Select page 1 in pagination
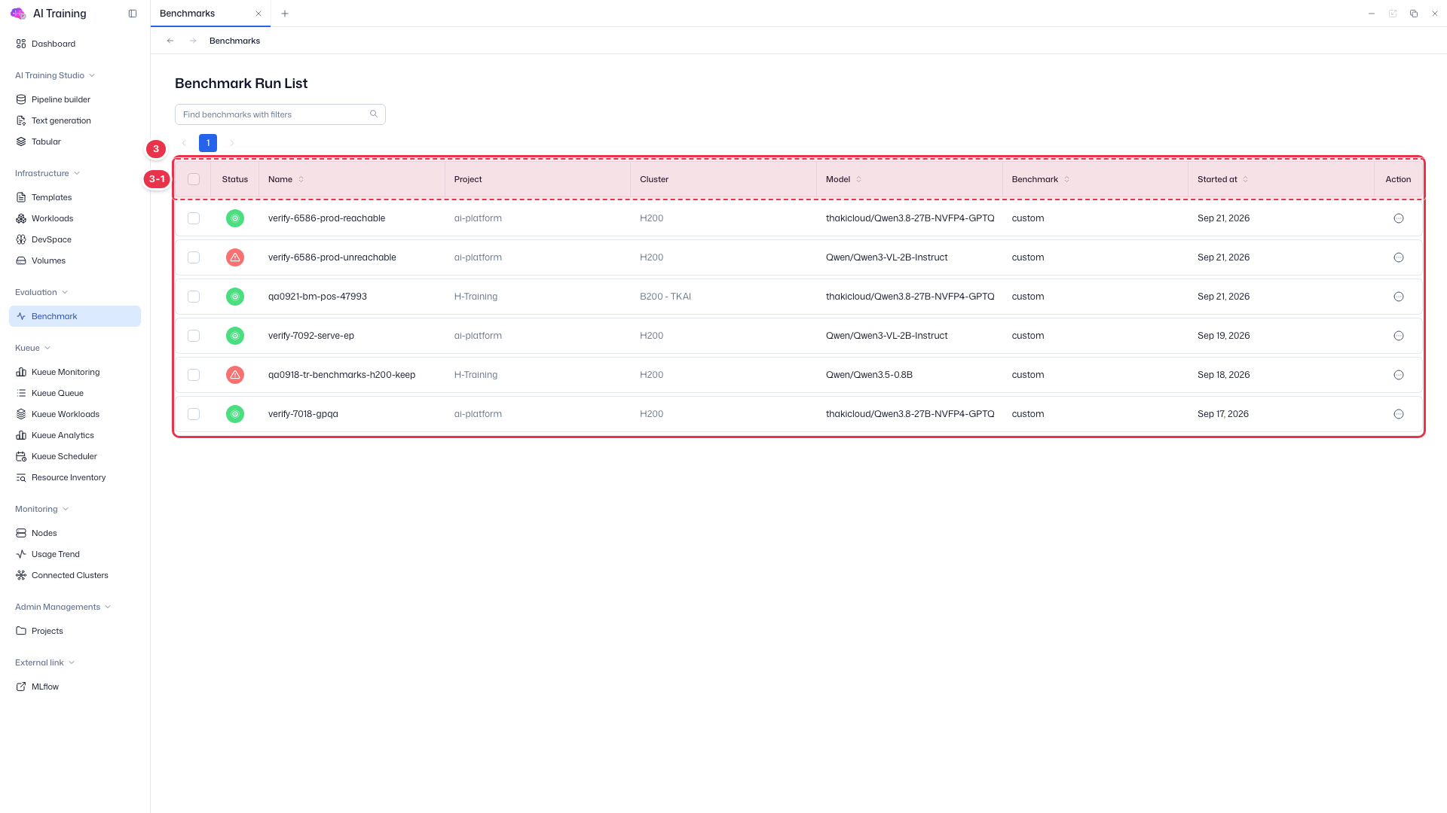The height and width of the screenshot is (813, 1447). point(208,143)
